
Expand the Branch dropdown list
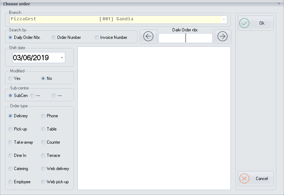click(x=224, y=19)
